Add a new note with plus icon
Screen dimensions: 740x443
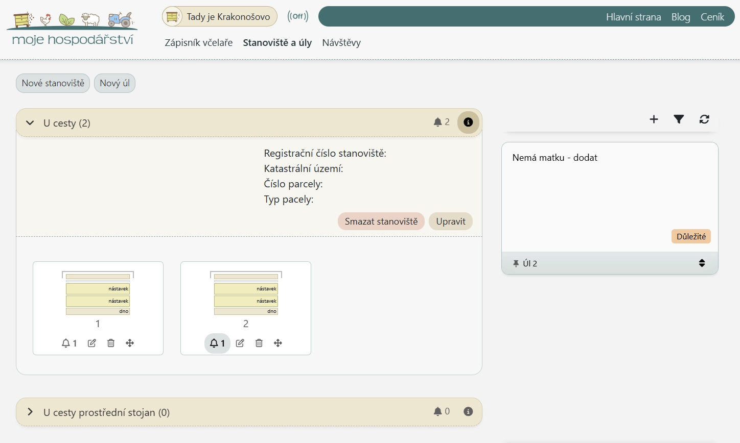pos(654,119)
